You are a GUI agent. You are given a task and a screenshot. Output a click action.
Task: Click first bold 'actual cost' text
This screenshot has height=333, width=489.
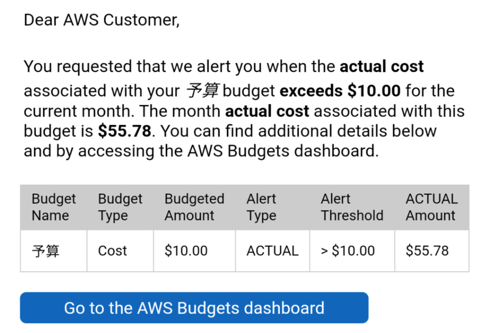coord(382,66)
